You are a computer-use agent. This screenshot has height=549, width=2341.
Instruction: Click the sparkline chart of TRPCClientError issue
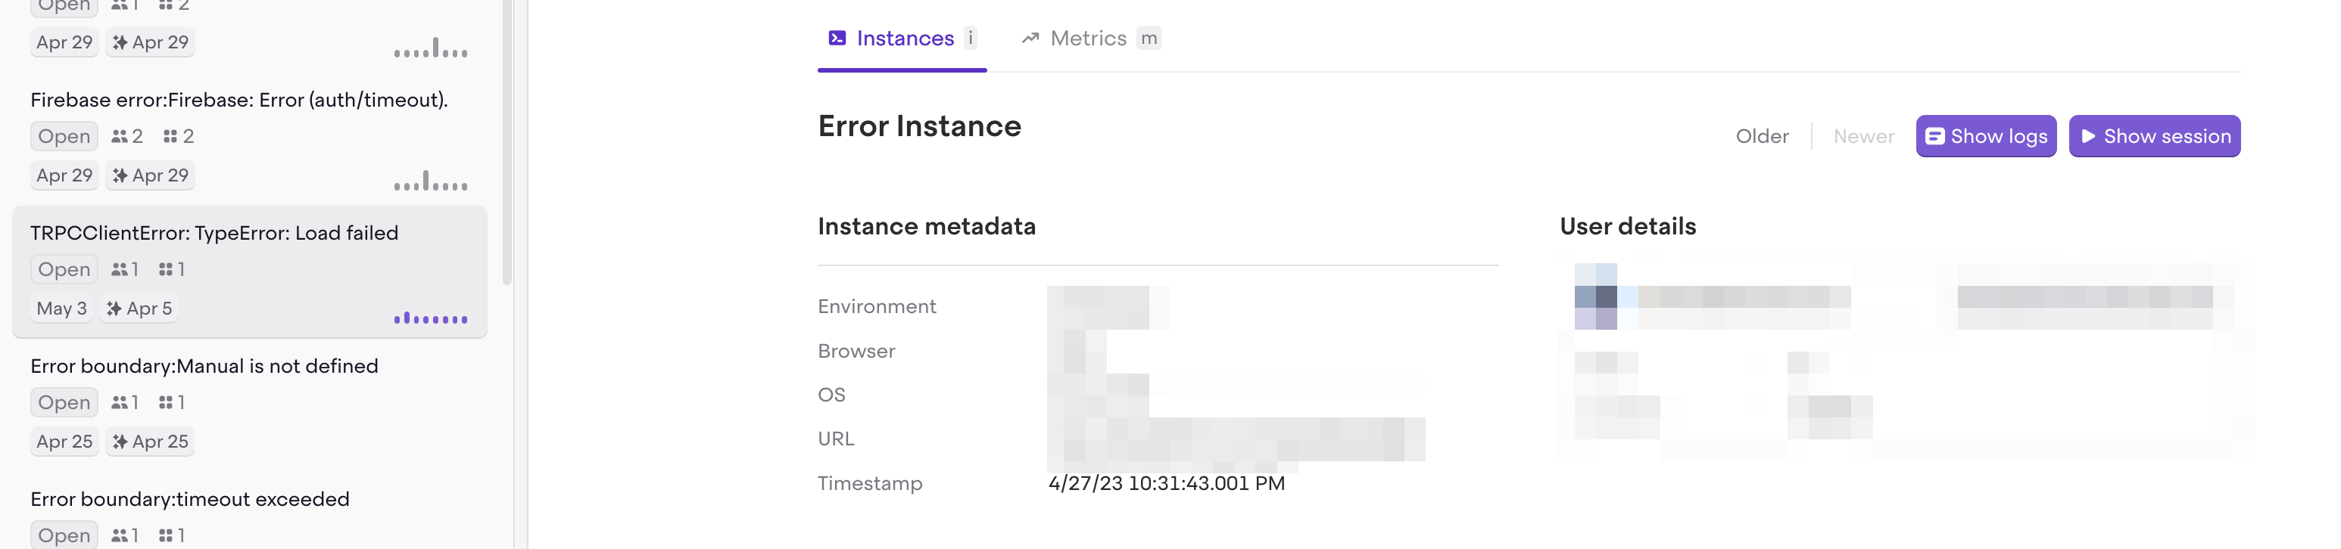[x=431, y=318]
